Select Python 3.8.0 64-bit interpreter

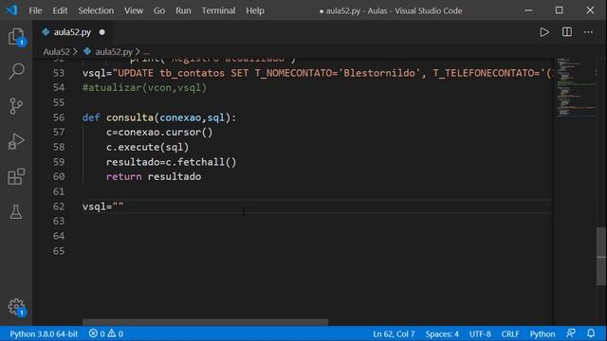(x=44, y=333)
